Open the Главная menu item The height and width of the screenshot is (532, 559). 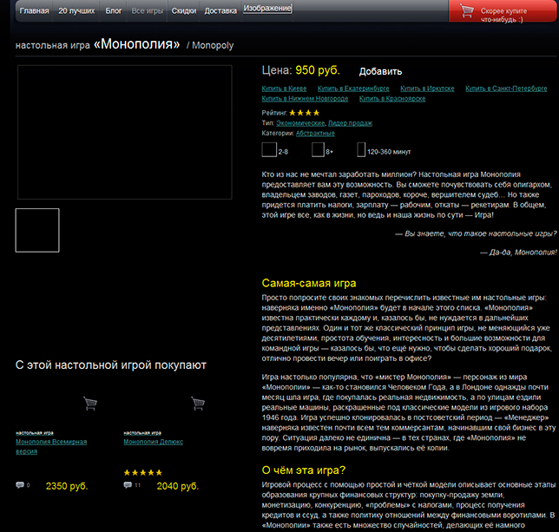34,10
